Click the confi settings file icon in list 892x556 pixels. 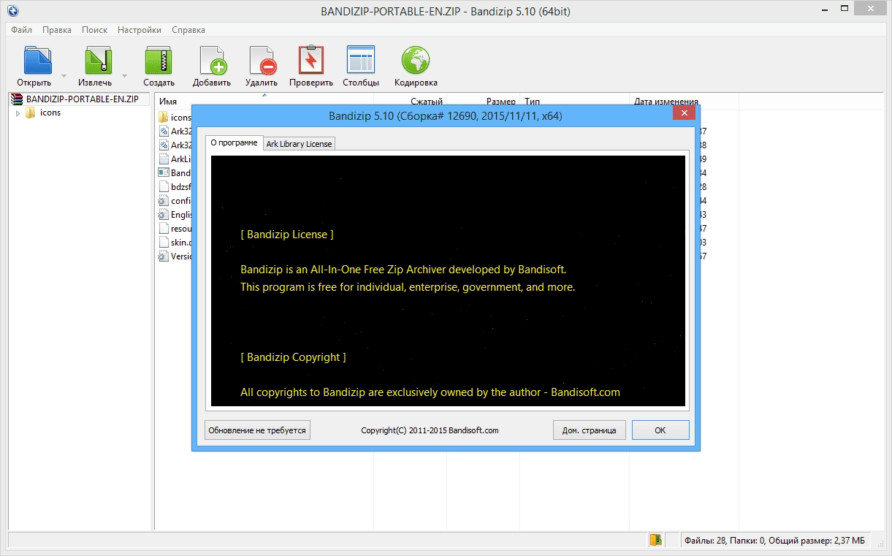click(x=164, y=200)
